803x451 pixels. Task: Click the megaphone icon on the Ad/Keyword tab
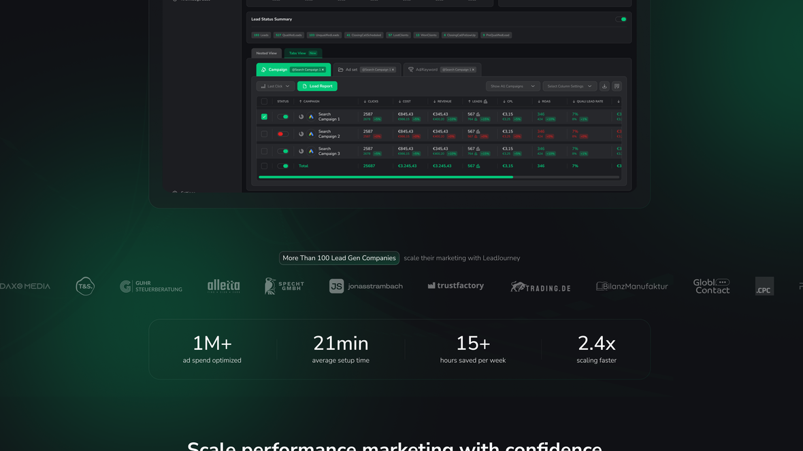(410, 70)
